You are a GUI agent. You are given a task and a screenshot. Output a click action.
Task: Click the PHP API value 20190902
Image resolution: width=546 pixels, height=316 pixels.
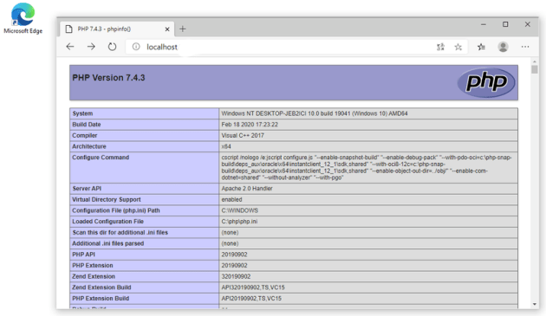pos(234,255)
